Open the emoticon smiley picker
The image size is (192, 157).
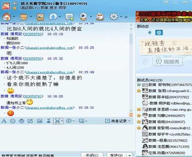pos(13,121)
